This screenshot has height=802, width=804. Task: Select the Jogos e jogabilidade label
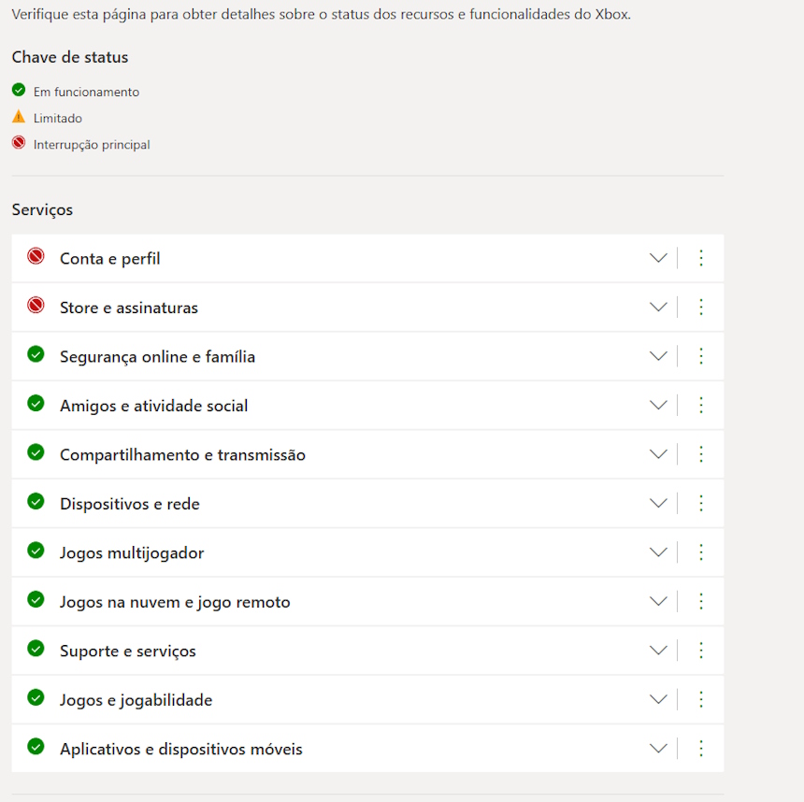tap(136, 700)
